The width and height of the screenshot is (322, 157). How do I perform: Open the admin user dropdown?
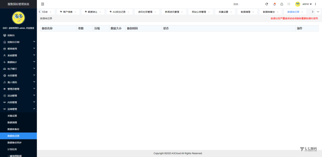(x=307, y=4)
